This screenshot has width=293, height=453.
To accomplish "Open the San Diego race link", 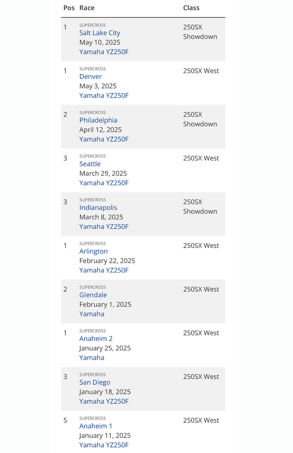I will point(95,382).
